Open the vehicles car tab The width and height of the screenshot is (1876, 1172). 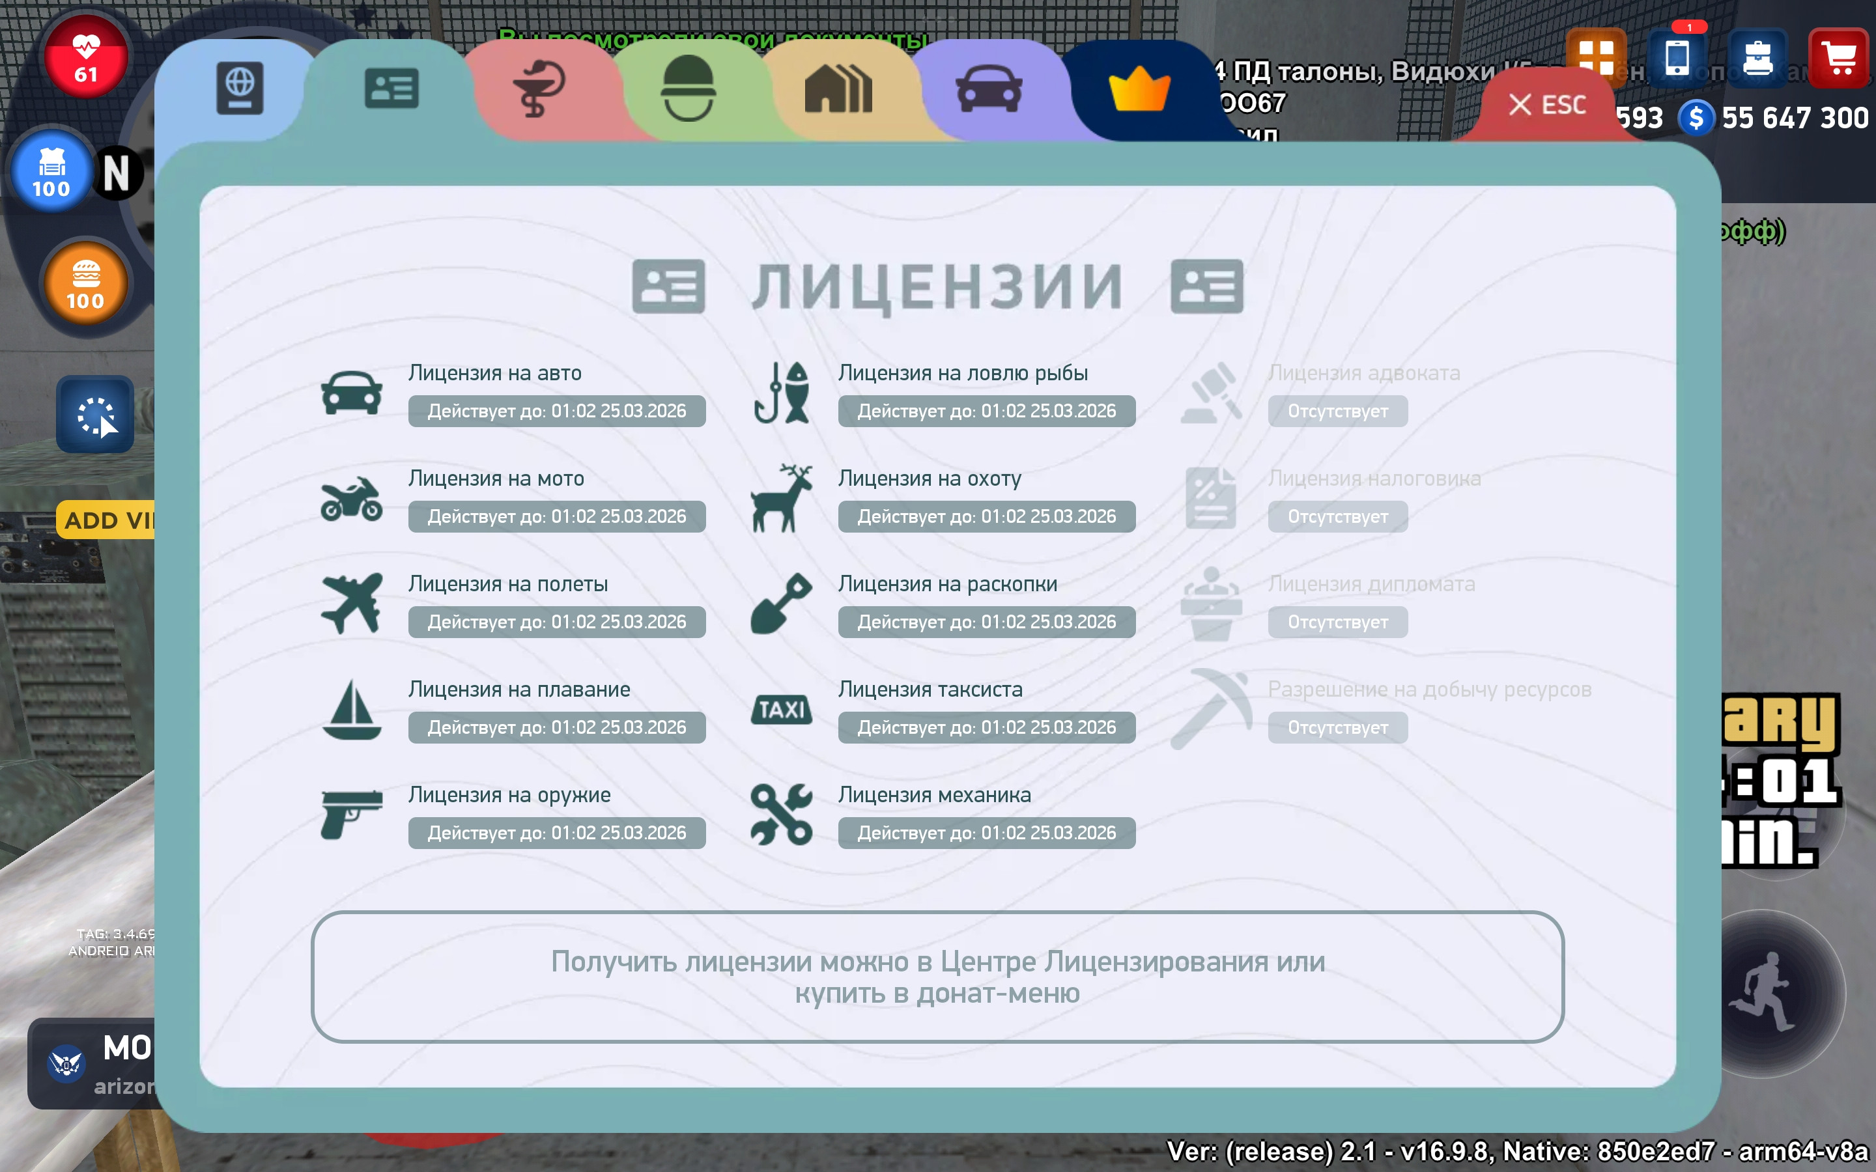[988, 89]
